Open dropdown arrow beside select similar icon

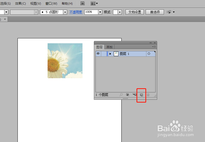click(174, 12)
